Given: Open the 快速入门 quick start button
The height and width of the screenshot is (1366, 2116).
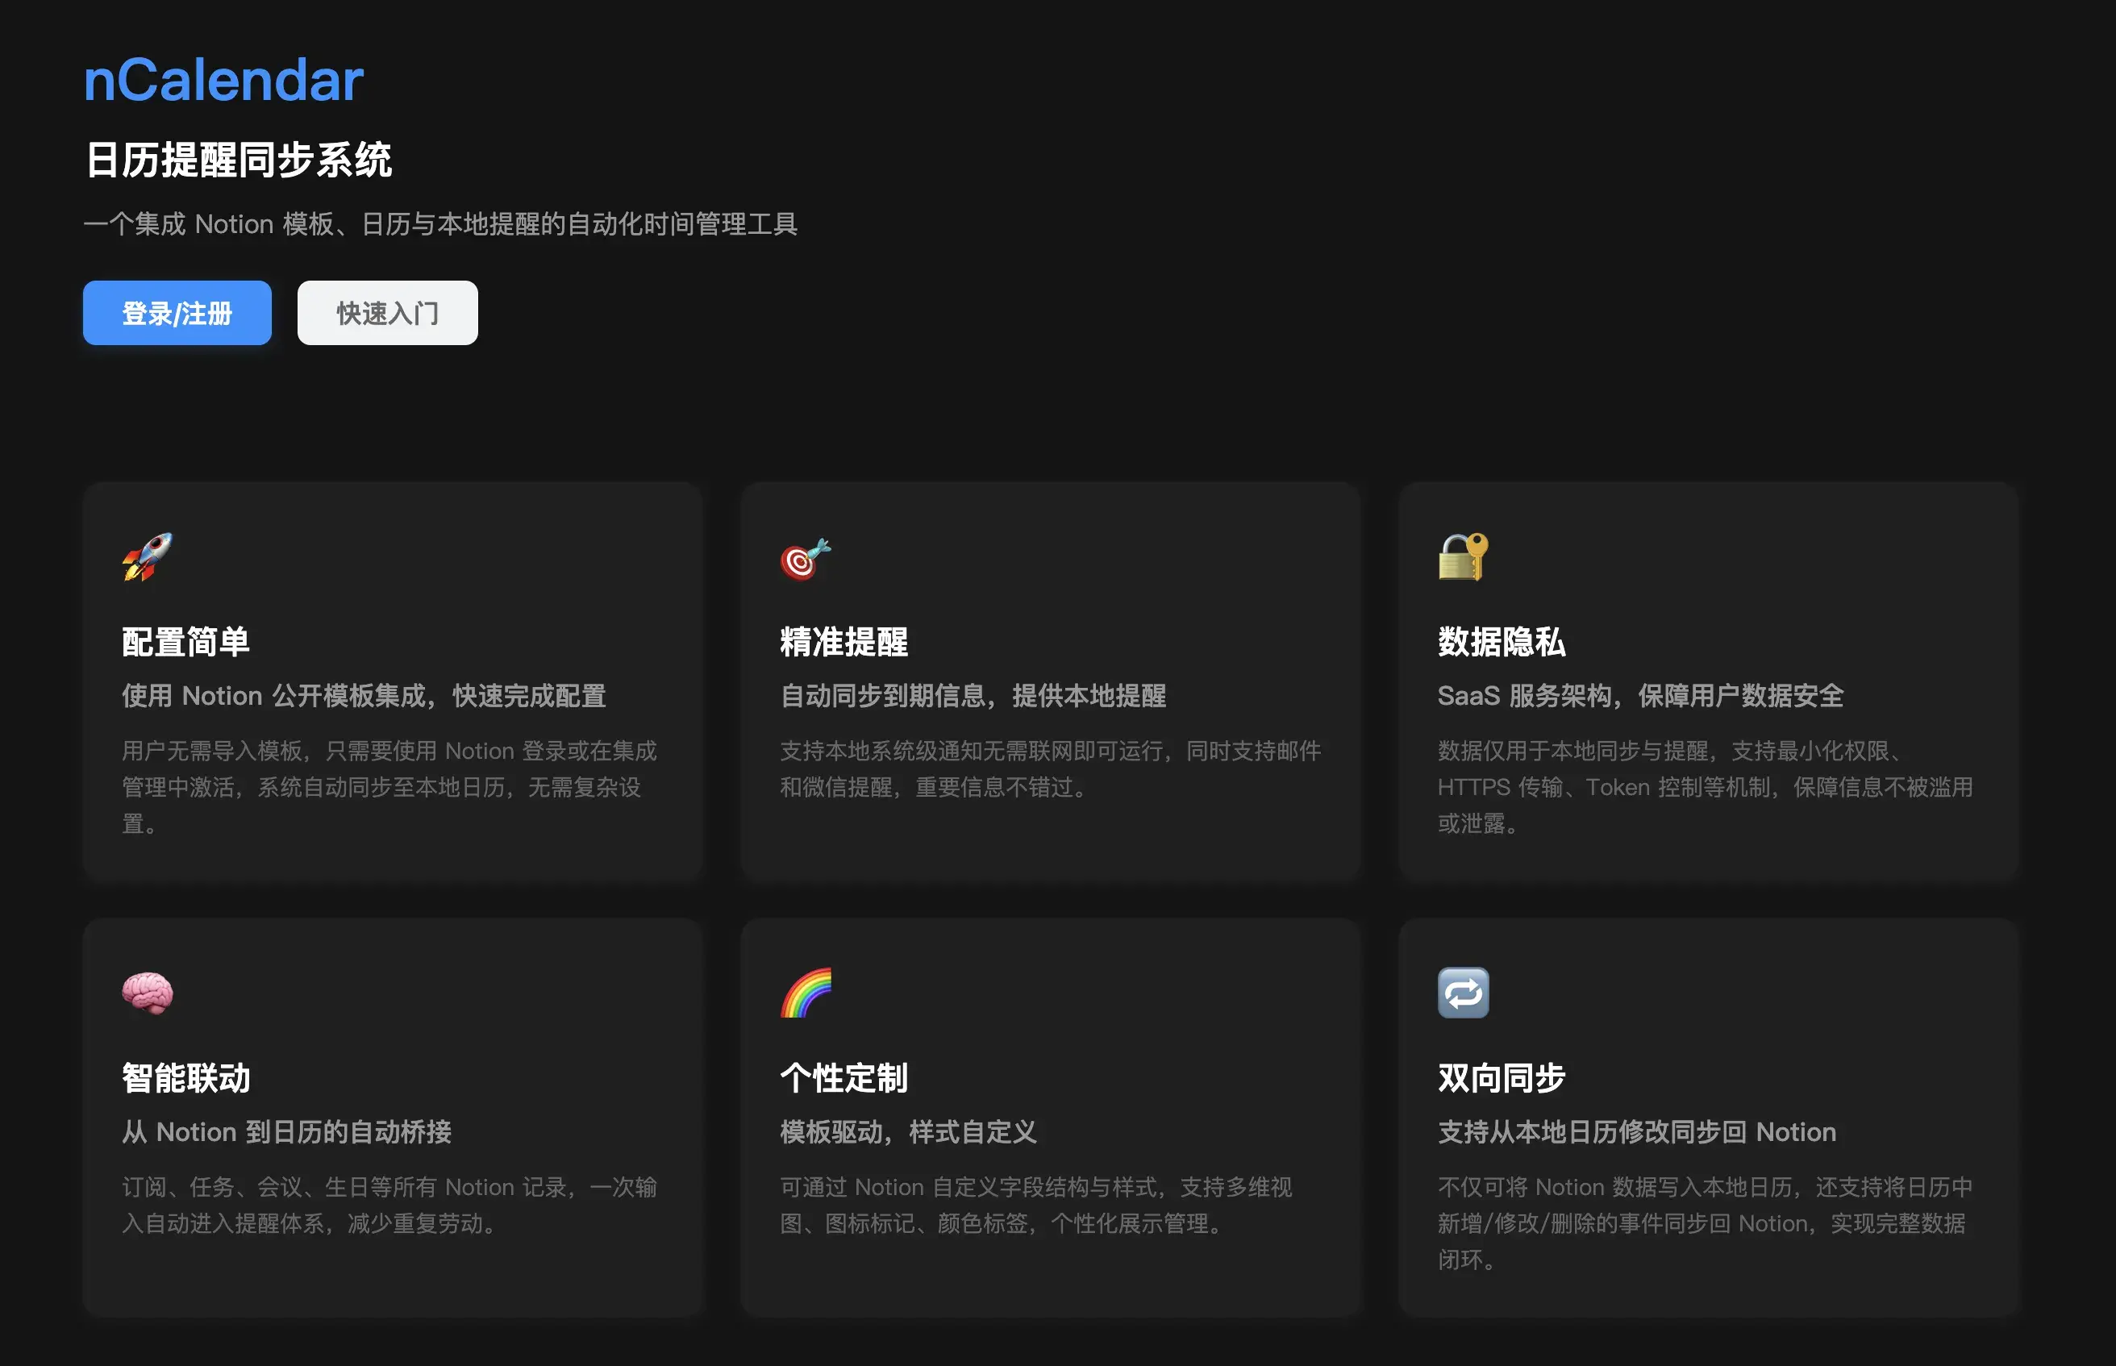Looking at the screenshot, I should [x=388, y=313].
